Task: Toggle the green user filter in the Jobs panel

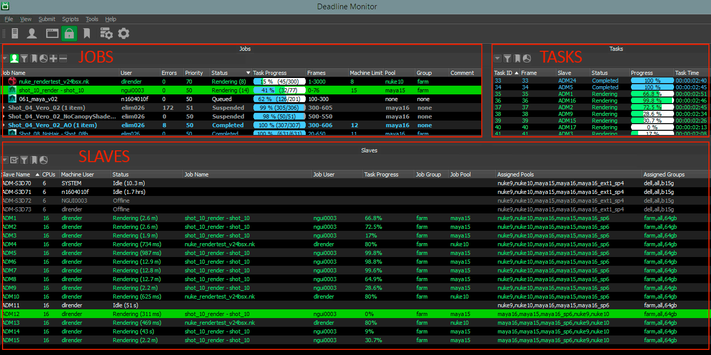Action: 14,58
